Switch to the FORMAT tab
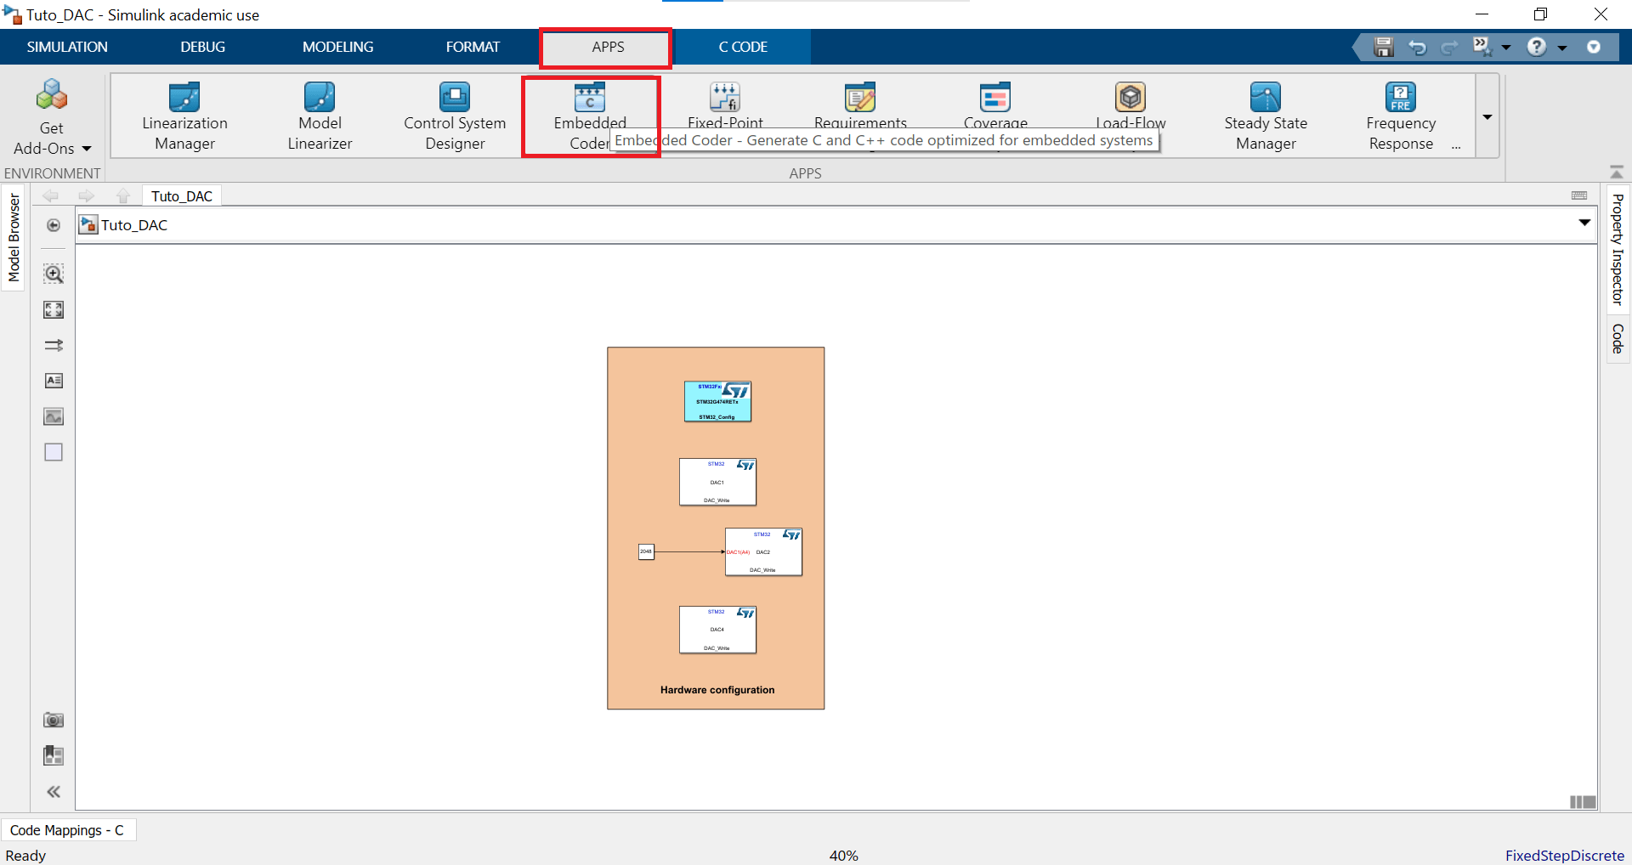 473,47
